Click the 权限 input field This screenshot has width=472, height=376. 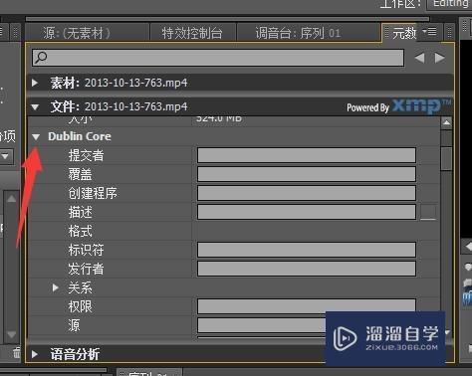[x=307, y=305]
